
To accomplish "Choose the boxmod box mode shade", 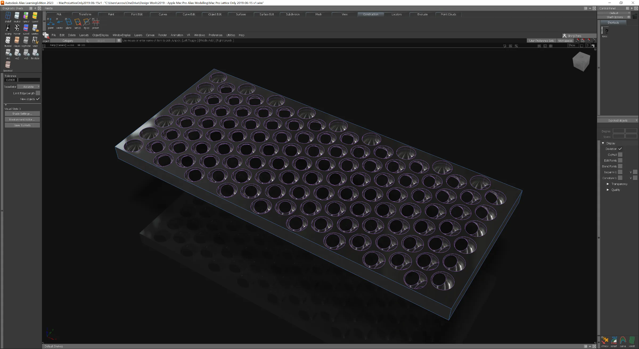I will pyautogui.click(x=8, y=65).
